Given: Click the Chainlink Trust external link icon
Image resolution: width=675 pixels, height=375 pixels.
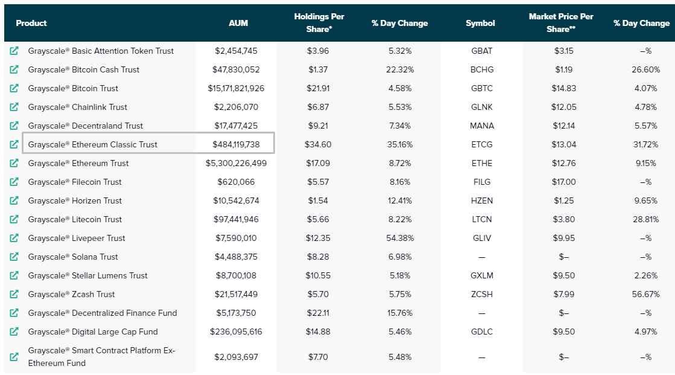Looking at the screenshot, I should pyautogui.click(x=14, y=107).
